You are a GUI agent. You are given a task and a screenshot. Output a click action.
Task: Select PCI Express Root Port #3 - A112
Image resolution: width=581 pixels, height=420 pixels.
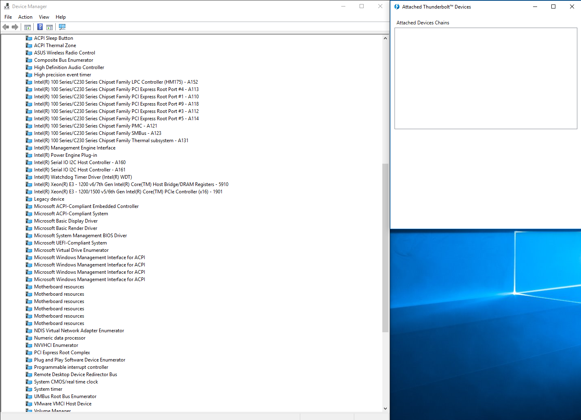click(x=116, y=111)
